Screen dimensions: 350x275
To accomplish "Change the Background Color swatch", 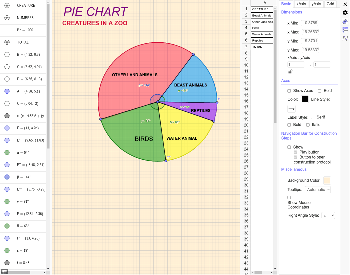I will [327, 180].
